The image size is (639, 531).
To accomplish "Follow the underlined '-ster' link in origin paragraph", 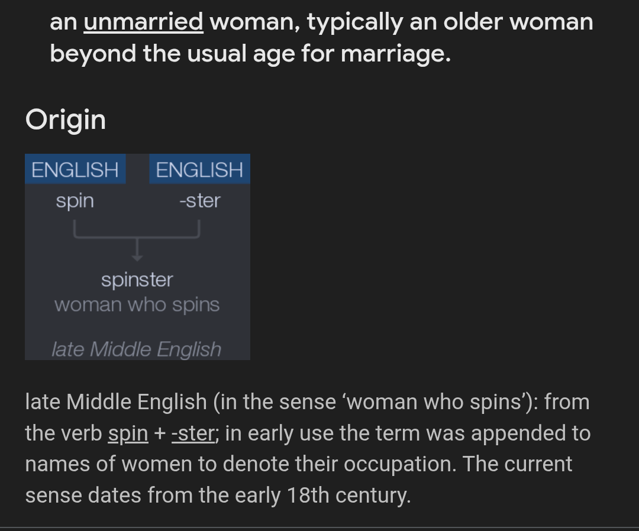I will (193, 433).
